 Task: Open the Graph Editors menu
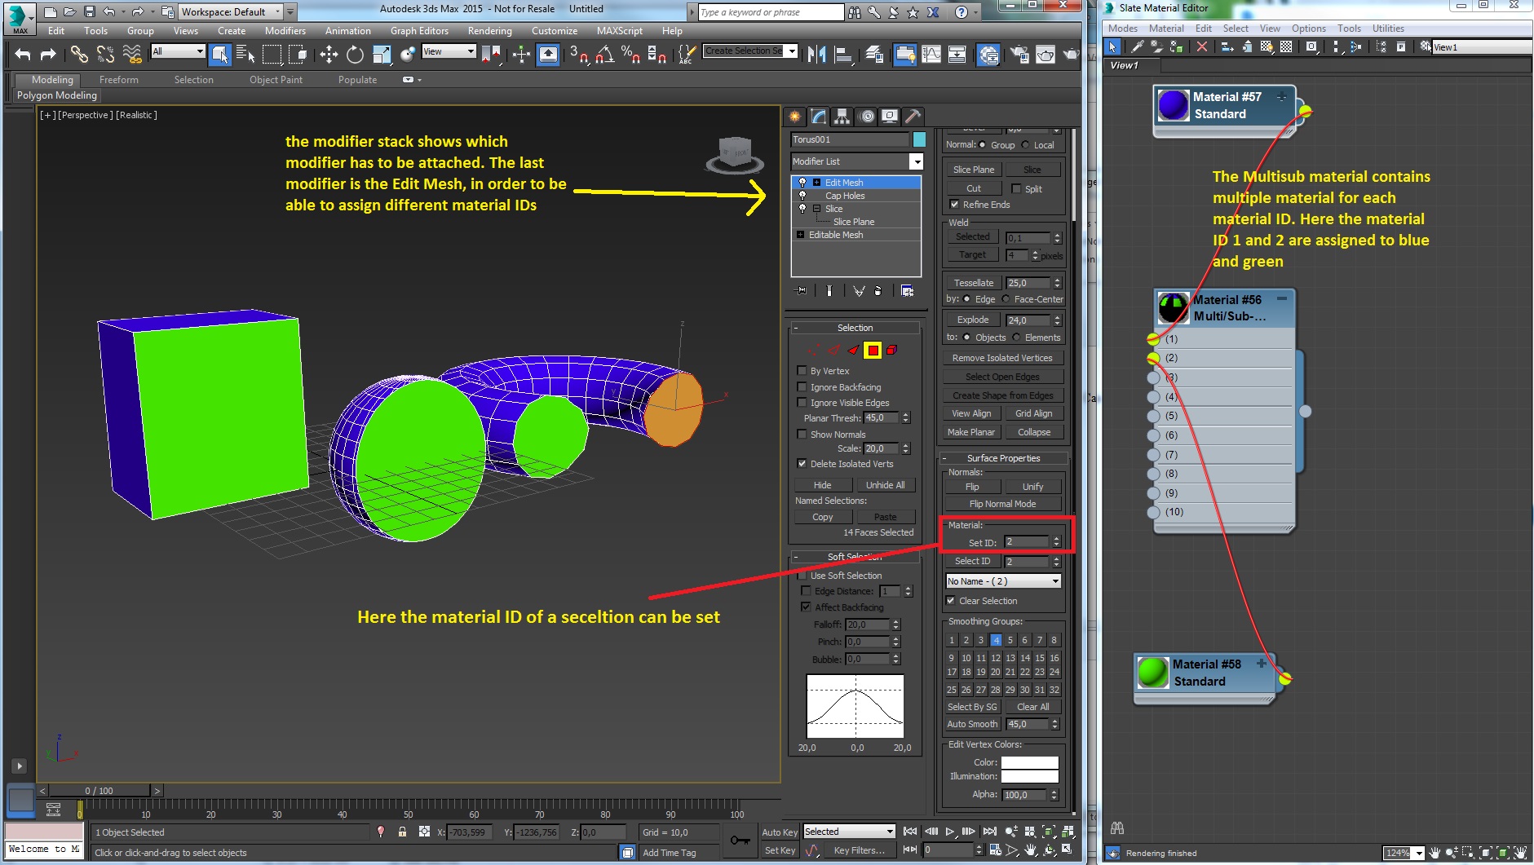click(x=419, y=31)
